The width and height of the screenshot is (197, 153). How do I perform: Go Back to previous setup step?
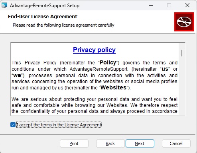110,143
